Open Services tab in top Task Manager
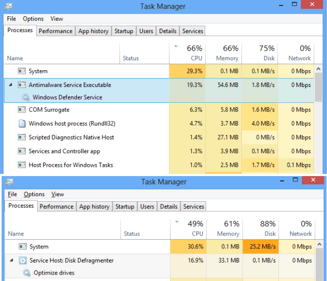 click(193, 31)
